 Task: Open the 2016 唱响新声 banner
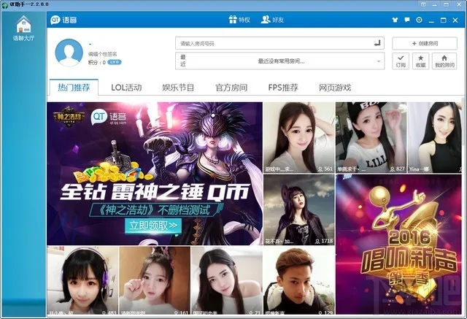398,245
